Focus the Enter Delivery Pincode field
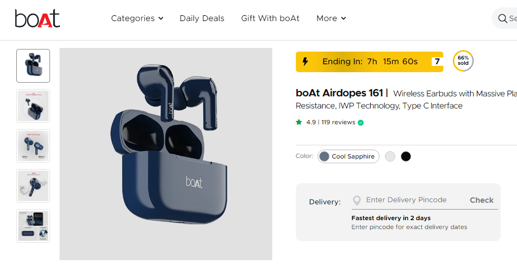Image resolution: width=517 pixels, height=277 pixels. click(x=413, y=200)
